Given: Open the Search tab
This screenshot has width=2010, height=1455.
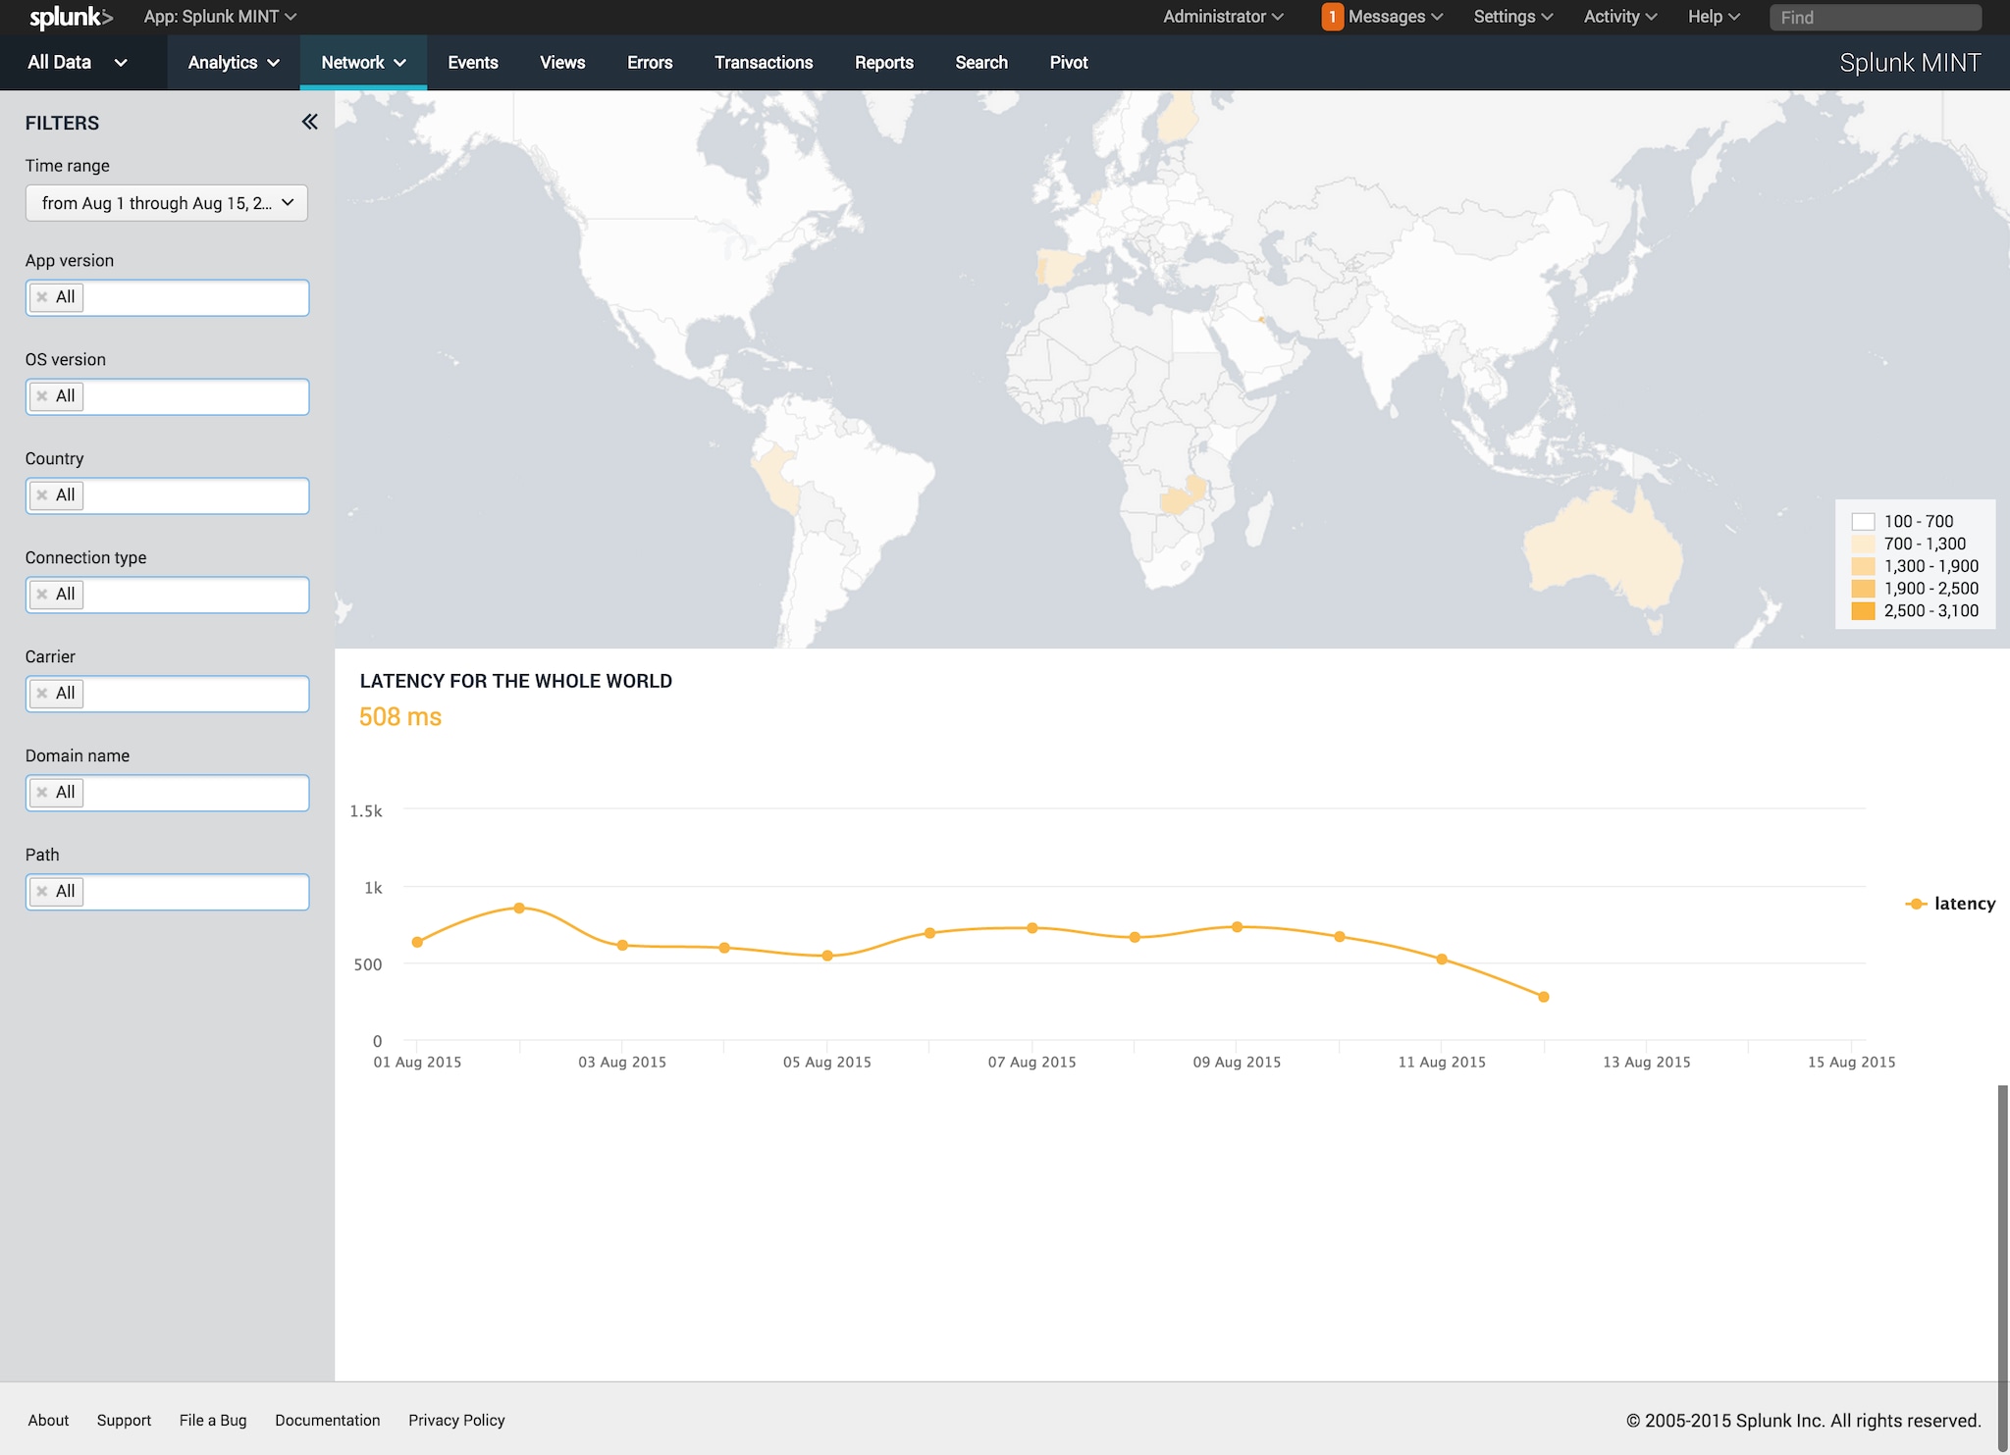Looking at the screenshot, I should point(981,63).
